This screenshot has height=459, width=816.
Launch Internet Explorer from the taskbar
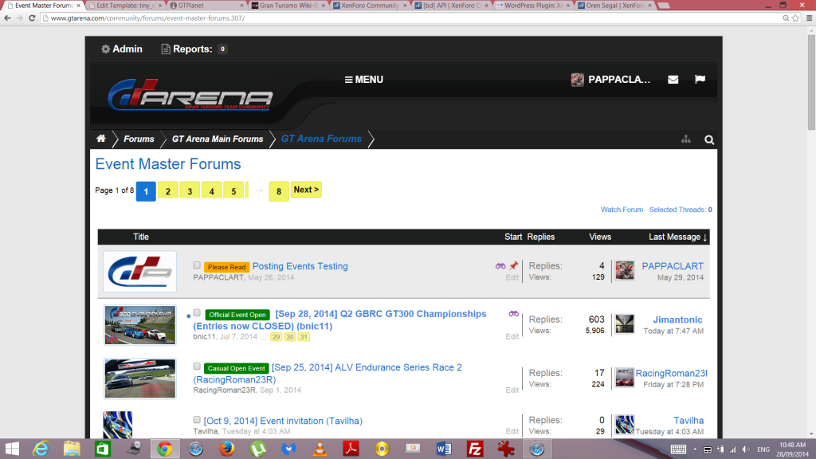(41, 449)
